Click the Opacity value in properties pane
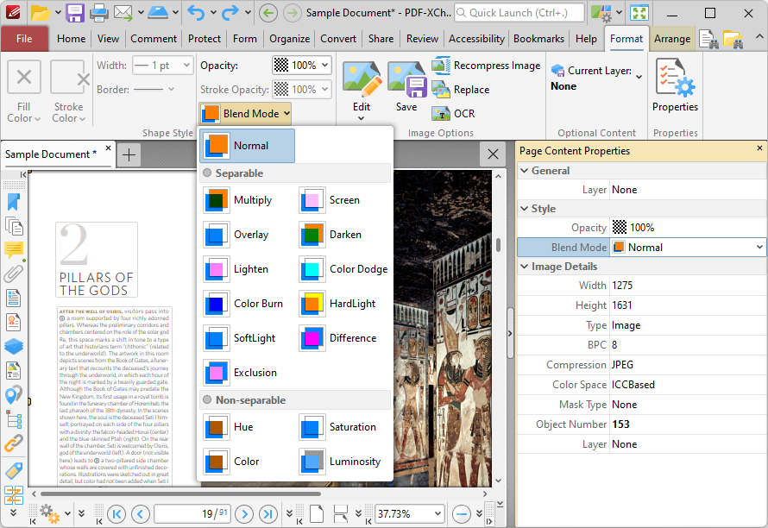 (688, 228)
